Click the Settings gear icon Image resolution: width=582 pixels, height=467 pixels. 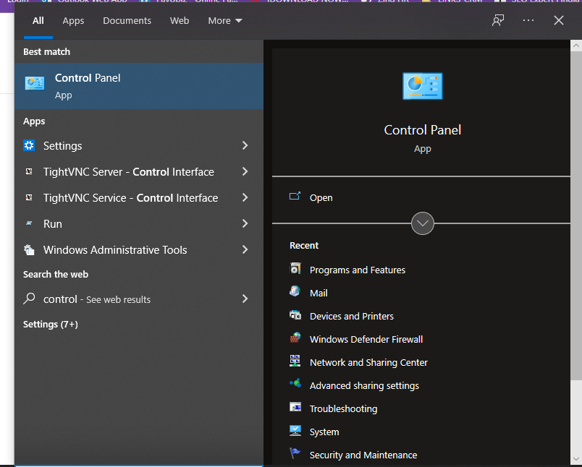coord(29,145)
